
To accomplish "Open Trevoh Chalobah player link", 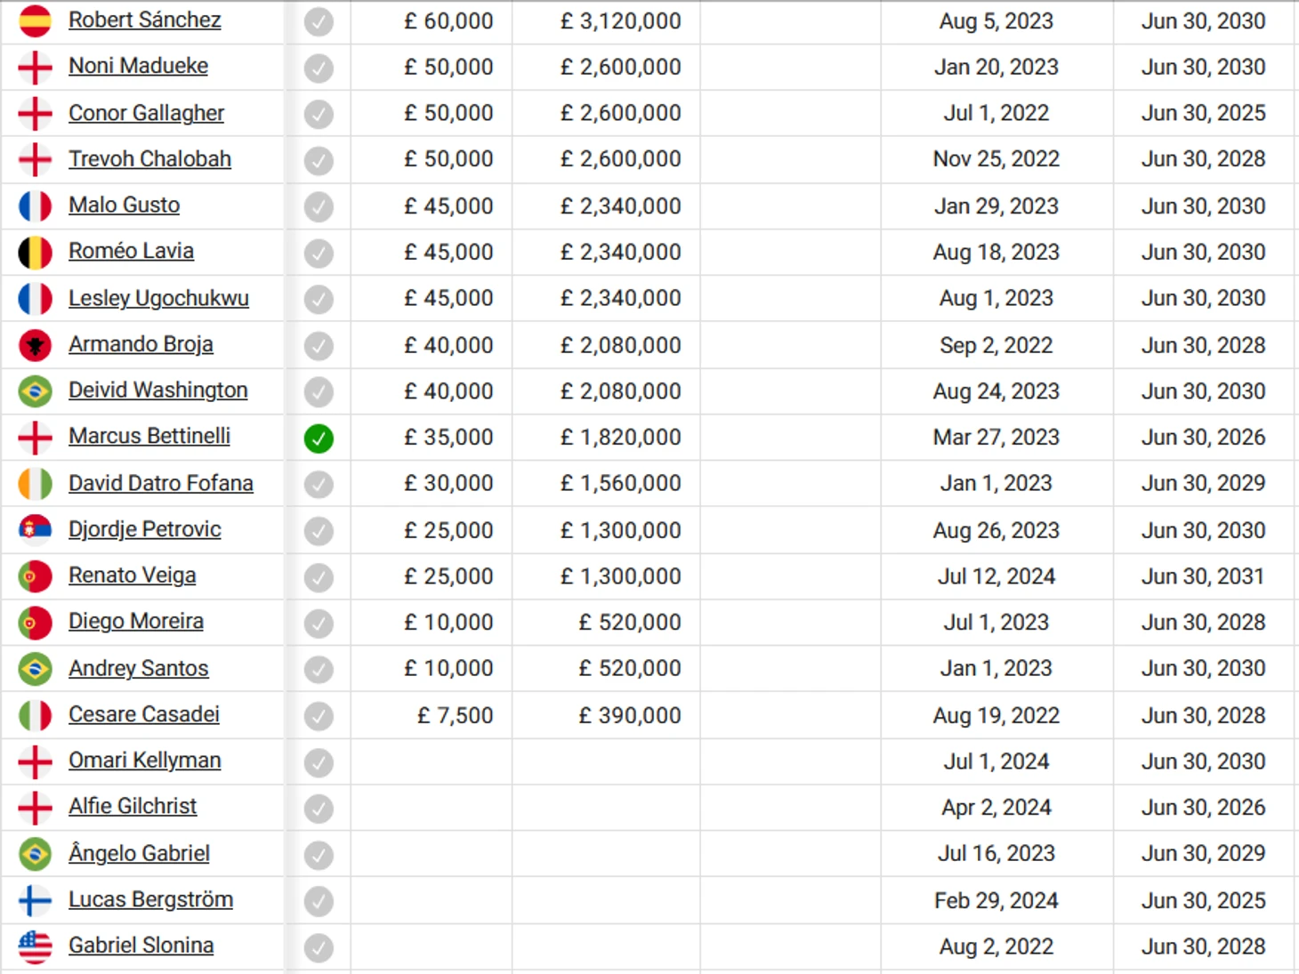I will point(149,159).
